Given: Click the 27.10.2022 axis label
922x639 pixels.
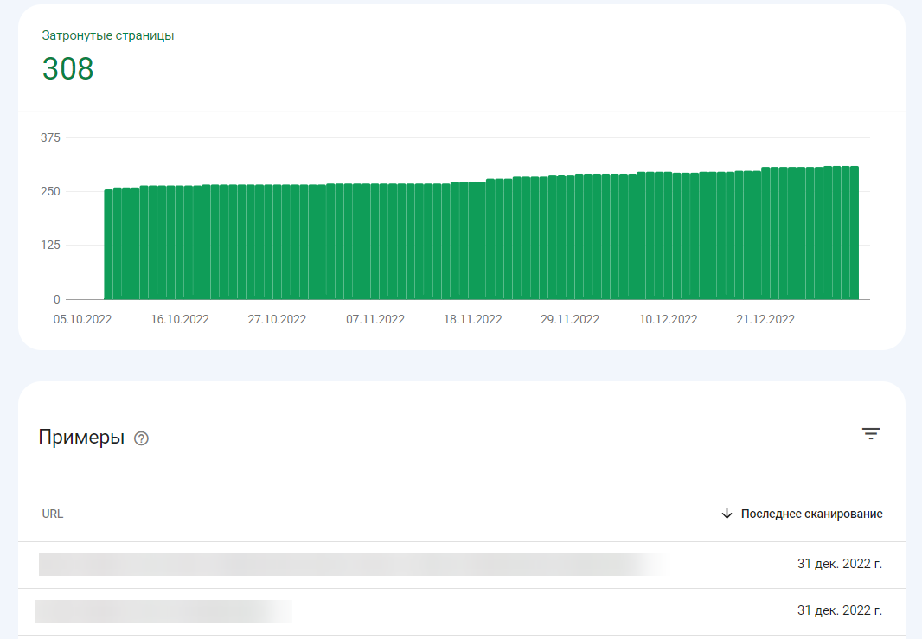Looking at the screenshot, I should point(277,319).
